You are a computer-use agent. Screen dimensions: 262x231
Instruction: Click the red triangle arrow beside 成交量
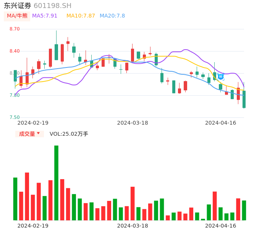(x=38, y=133)
